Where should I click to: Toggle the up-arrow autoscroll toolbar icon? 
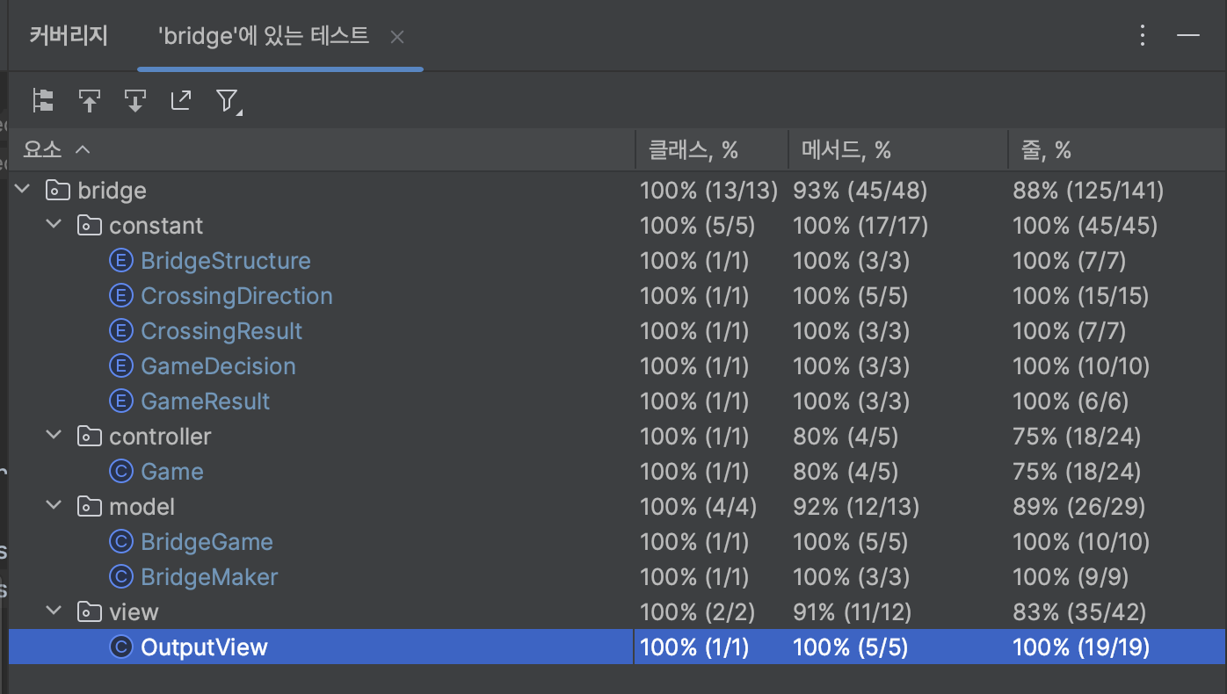tap(89, 100)
